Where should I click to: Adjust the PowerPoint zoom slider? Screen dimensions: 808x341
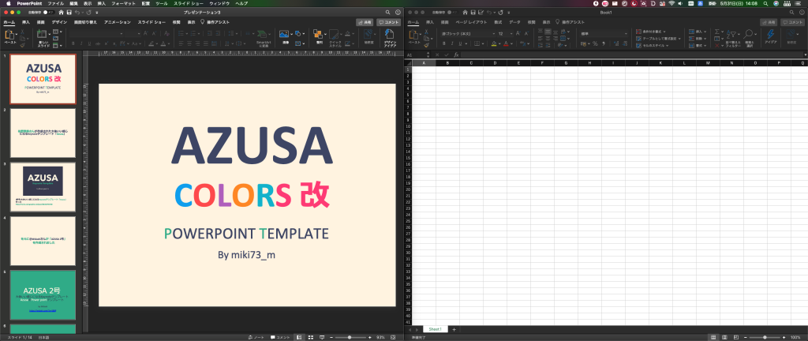(x=350, y=337)
